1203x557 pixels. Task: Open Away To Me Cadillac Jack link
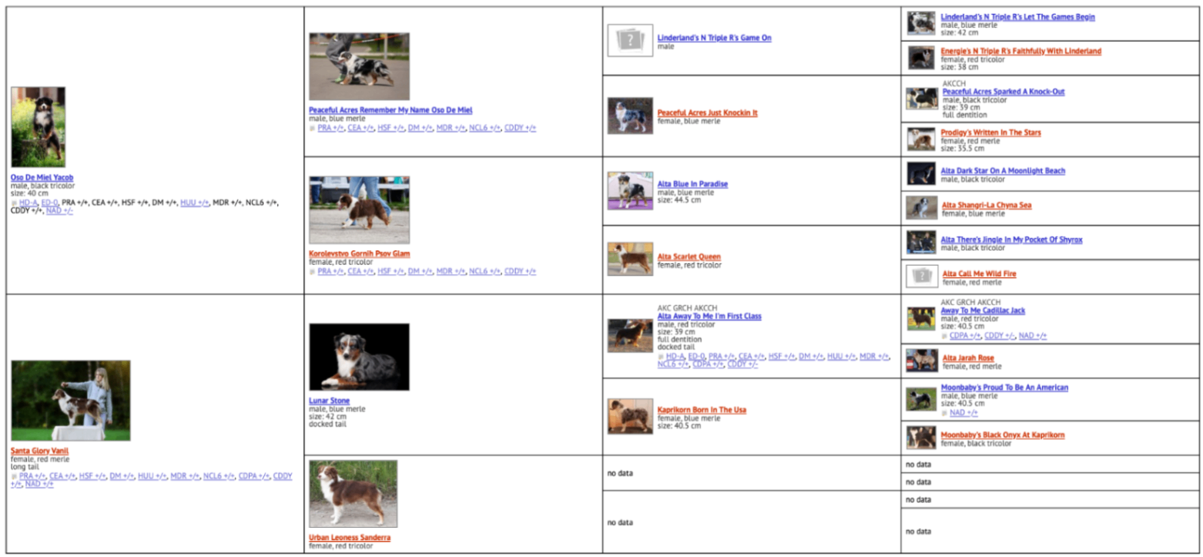tap(983, 310)
